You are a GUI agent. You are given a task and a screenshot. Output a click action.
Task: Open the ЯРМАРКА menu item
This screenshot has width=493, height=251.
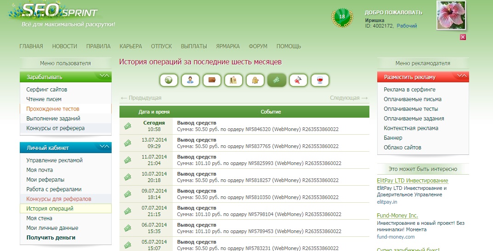pos(228,46)
